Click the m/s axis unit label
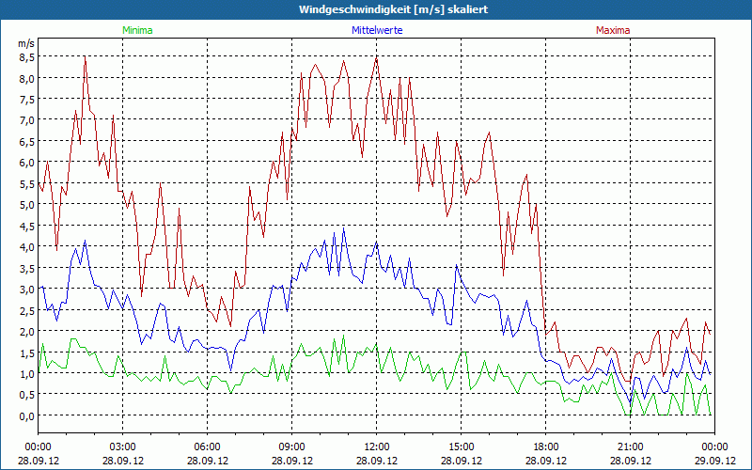 [26, 43]
